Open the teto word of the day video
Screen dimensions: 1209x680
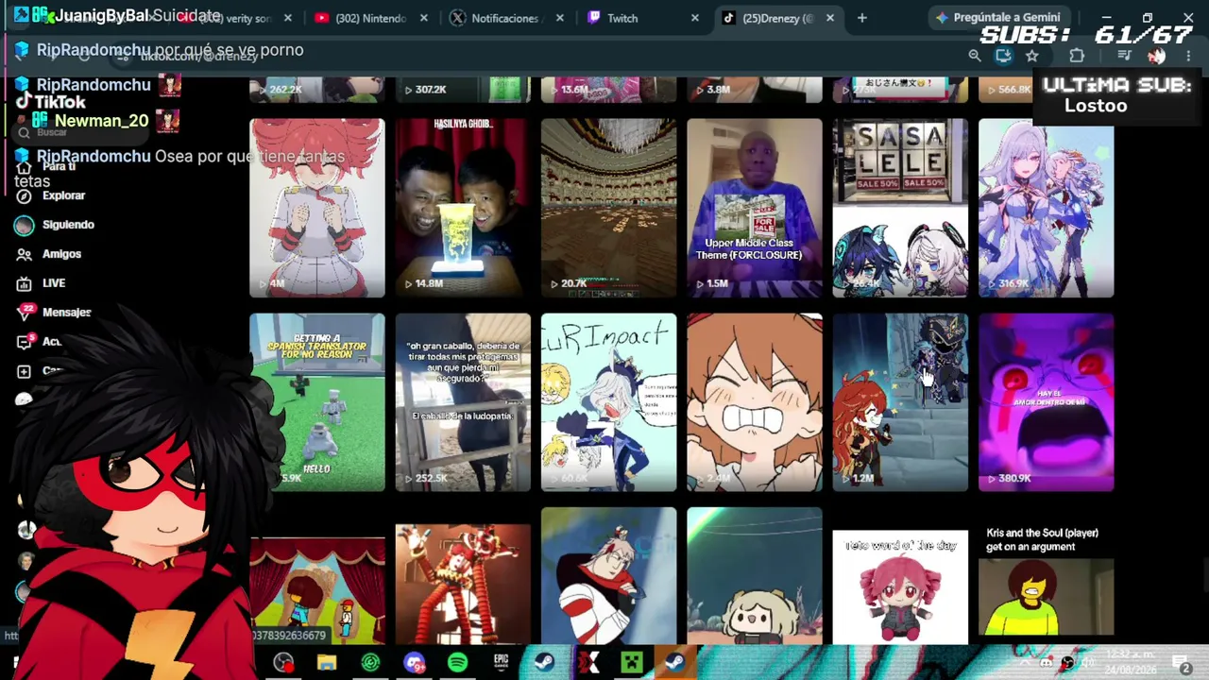click(900, 586)
